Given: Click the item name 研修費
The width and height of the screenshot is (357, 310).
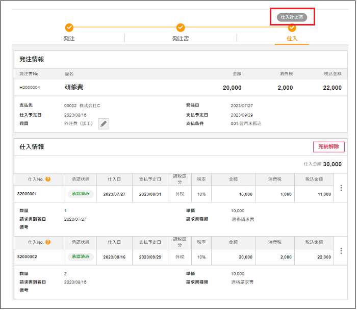Looking at the screenshot, I should tap(74, 87).
